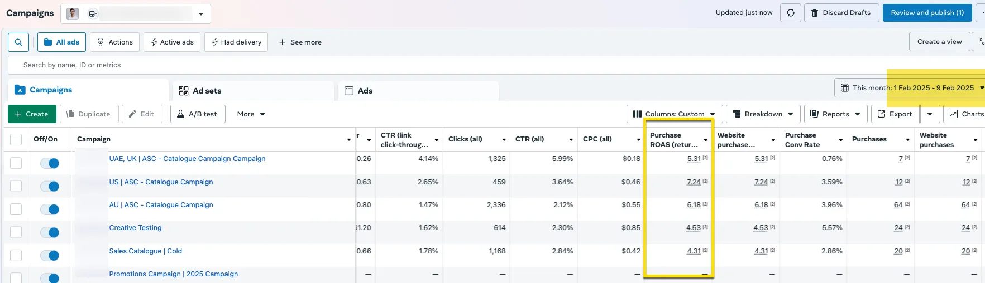Open Sales Catalogue | Cold campaign link

[x=145, y=251]
